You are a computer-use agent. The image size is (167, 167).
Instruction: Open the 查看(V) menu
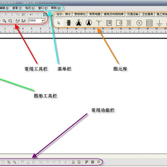tap(17, 8)
